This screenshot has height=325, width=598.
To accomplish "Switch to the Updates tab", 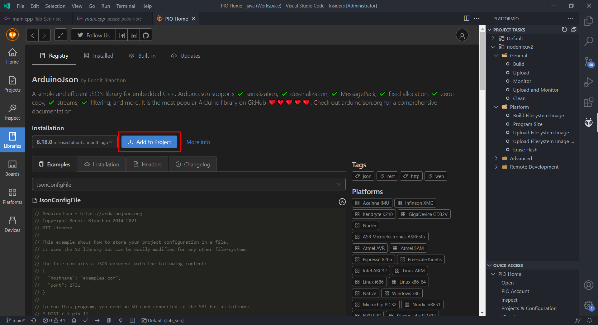I will click(186, 56).
